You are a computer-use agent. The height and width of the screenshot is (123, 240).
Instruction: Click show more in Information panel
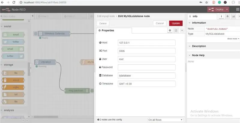[233, 39]
